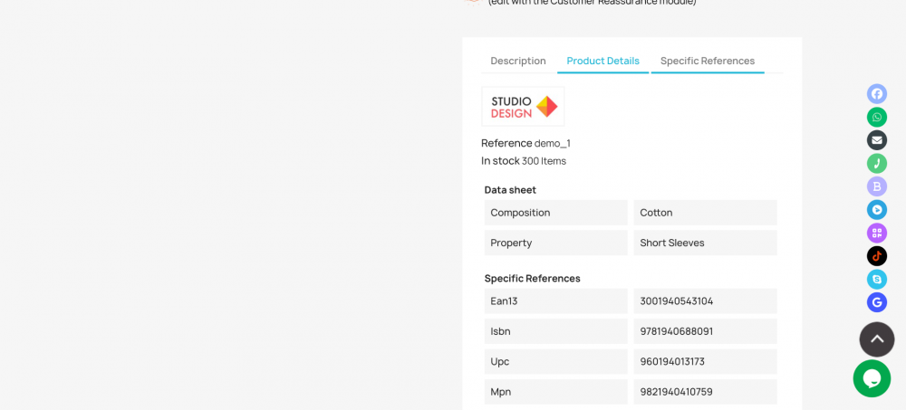Click the Ean13 value 3001940543104
906x410 pixels.
click(x=677, y=301)
